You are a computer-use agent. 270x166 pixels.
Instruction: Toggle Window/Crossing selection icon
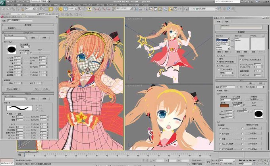51,9
